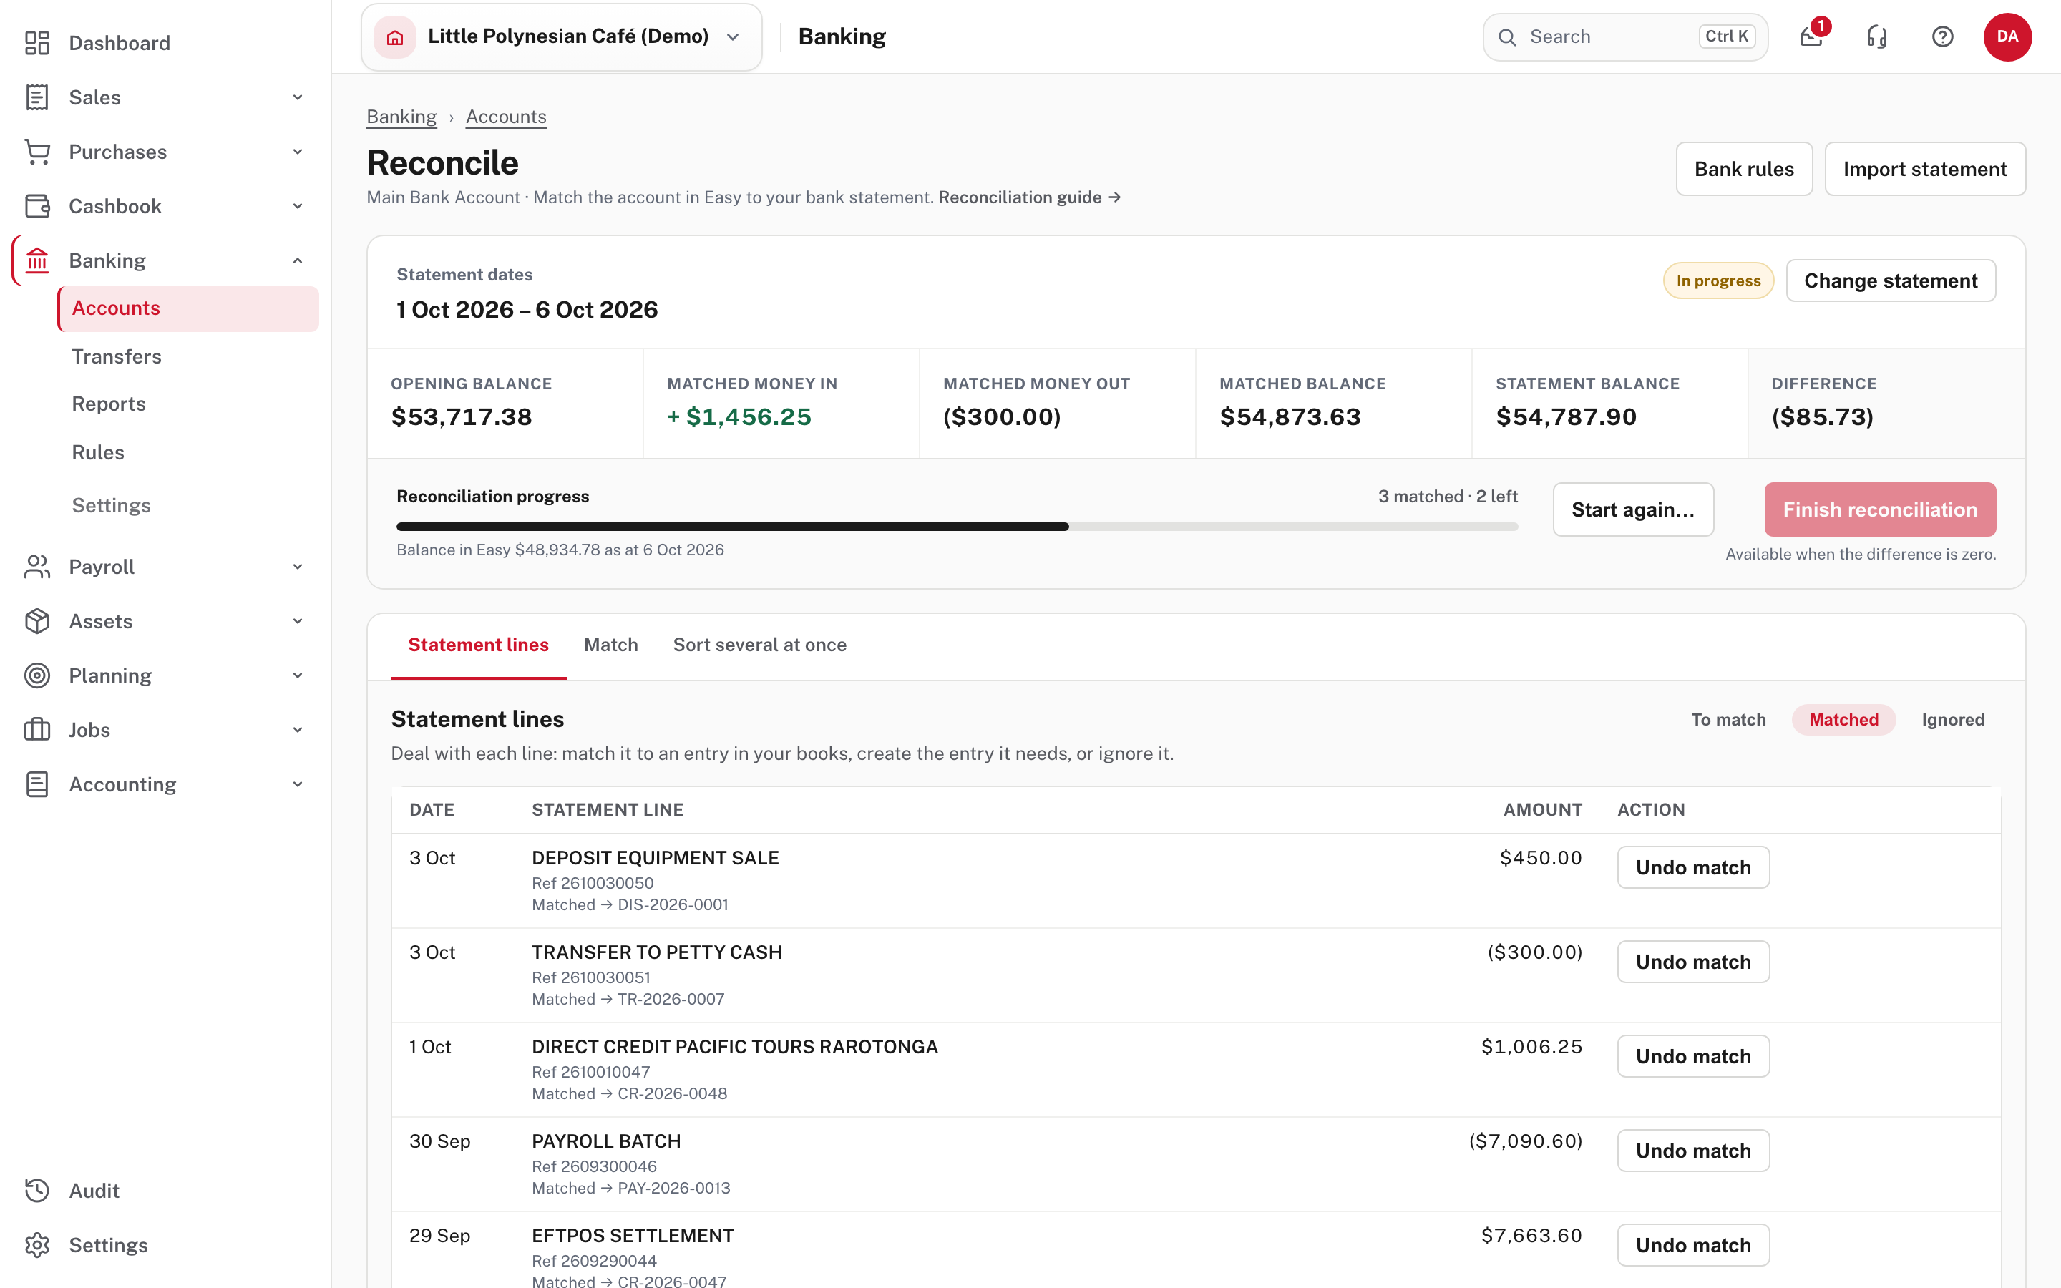This screenshot has height=1288, width=2061.
Task: Click the Payroll people icon
Action: [x=36, y=567]
